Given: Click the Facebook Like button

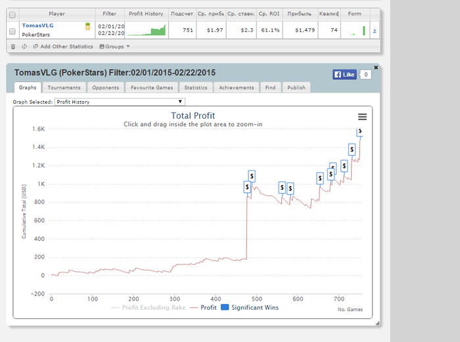Looking at the screenshot, I should (345, 74).
